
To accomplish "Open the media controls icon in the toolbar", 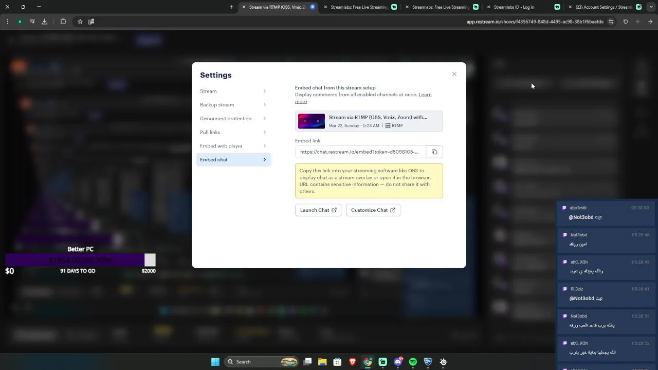I will [32, 22].
